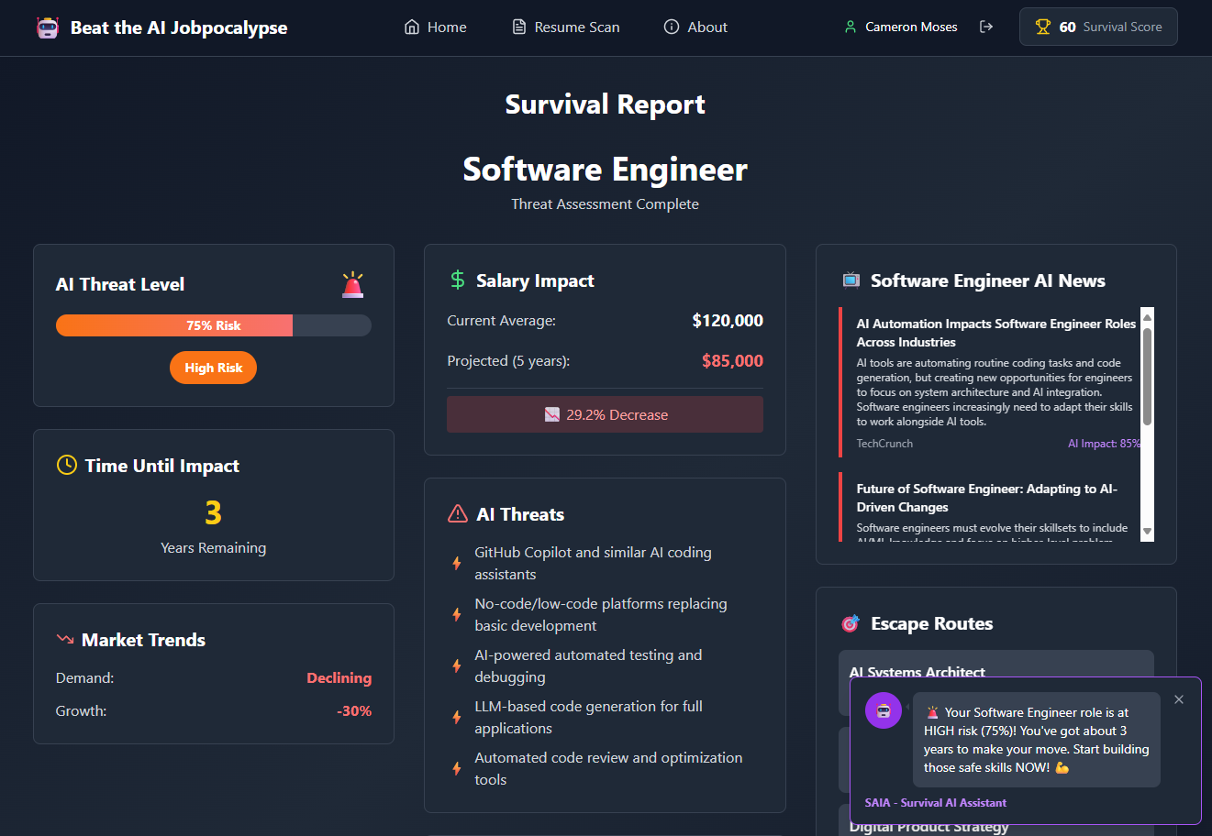The width and height of the screenshot is (1212, 836).
Task: Open the Home nav link
Action: (x=436, y=27)
